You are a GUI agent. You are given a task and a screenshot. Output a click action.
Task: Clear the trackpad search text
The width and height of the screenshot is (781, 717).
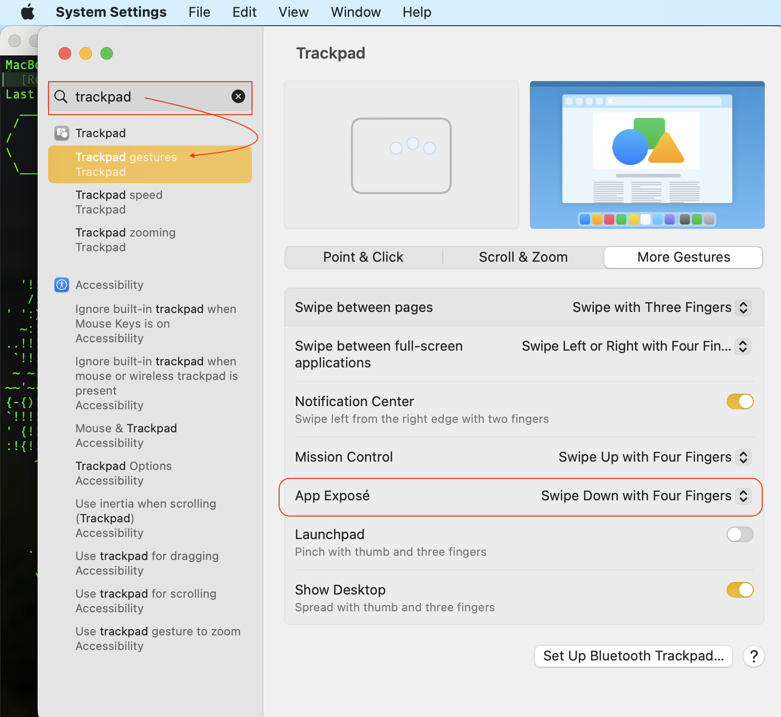(x=238, y=96)
